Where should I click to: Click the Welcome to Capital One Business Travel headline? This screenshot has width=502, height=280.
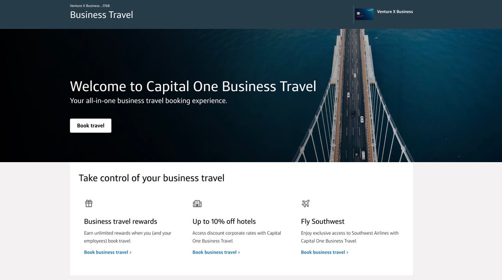tap(193, 86)
